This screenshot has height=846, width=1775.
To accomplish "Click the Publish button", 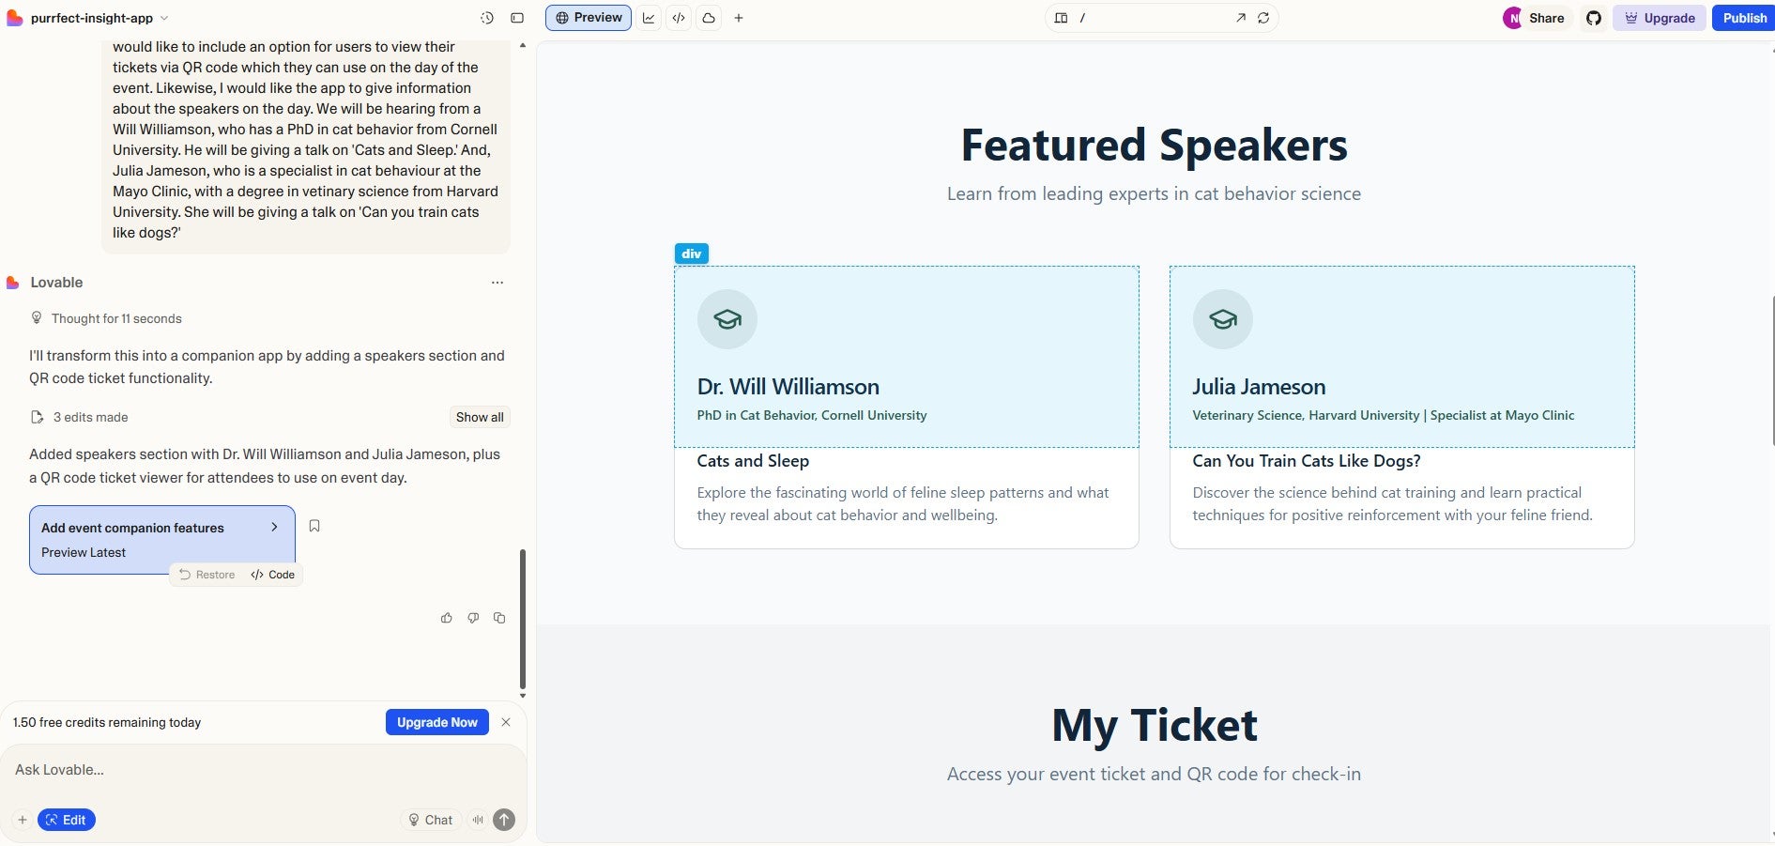I will tap(1743, 18).
